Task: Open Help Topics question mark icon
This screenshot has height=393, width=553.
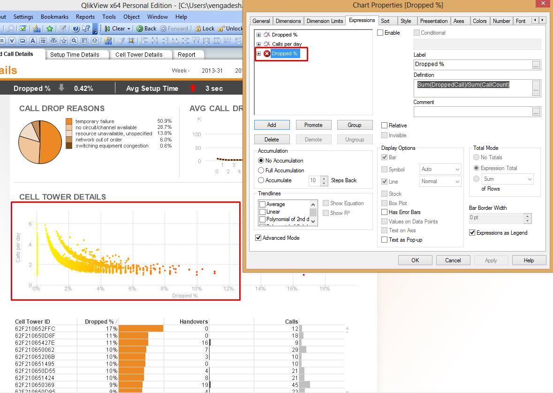Action: [x=76, y=29]
